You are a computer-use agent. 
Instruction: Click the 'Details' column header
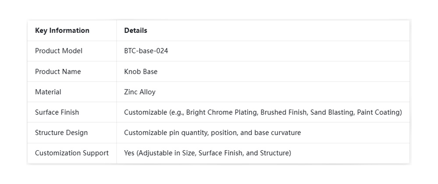(135, 31)
